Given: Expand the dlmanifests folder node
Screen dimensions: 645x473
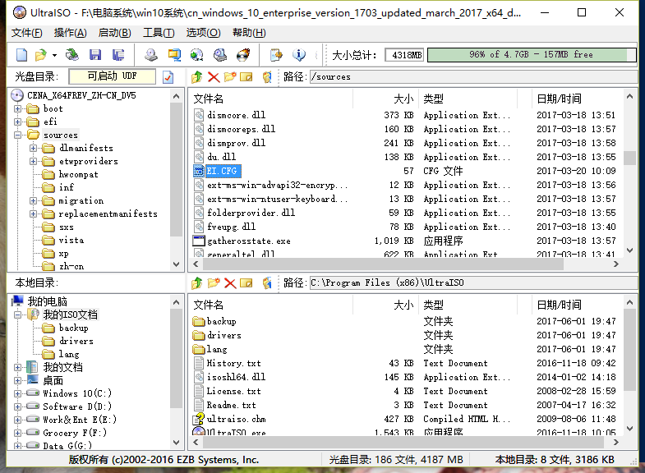Looking at the screenshot, I should [x=34, y=148].
